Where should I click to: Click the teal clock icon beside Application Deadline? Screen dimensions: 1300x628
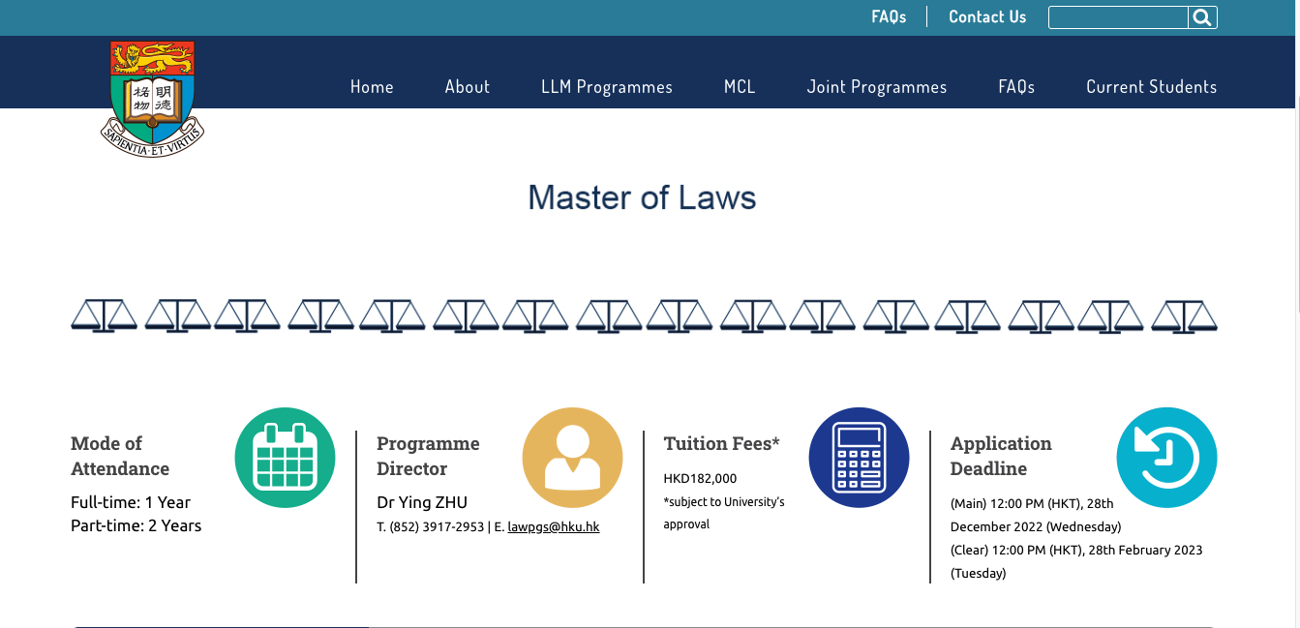tap(1166, 457)
